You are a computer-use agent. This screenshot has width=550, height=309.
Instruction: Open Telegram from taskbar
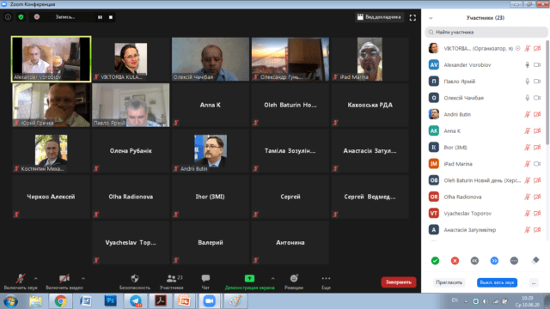(136, 301)
